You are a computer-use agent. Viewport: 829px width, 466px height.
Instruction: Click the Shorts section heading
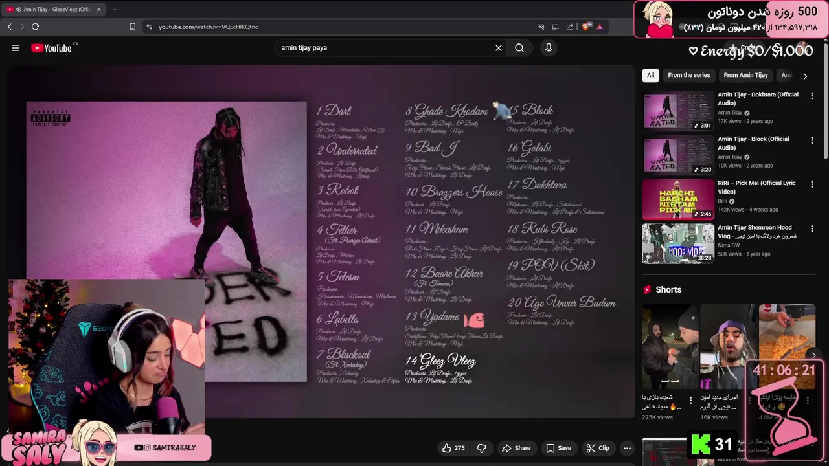(668, 289)
